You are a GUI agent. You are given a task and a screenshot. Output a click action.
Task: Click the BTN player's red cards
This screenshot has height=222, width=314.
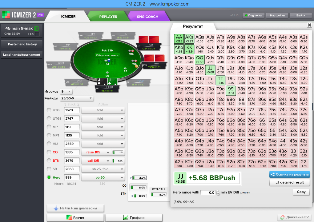pyautogui.click(x=155, y=58)
